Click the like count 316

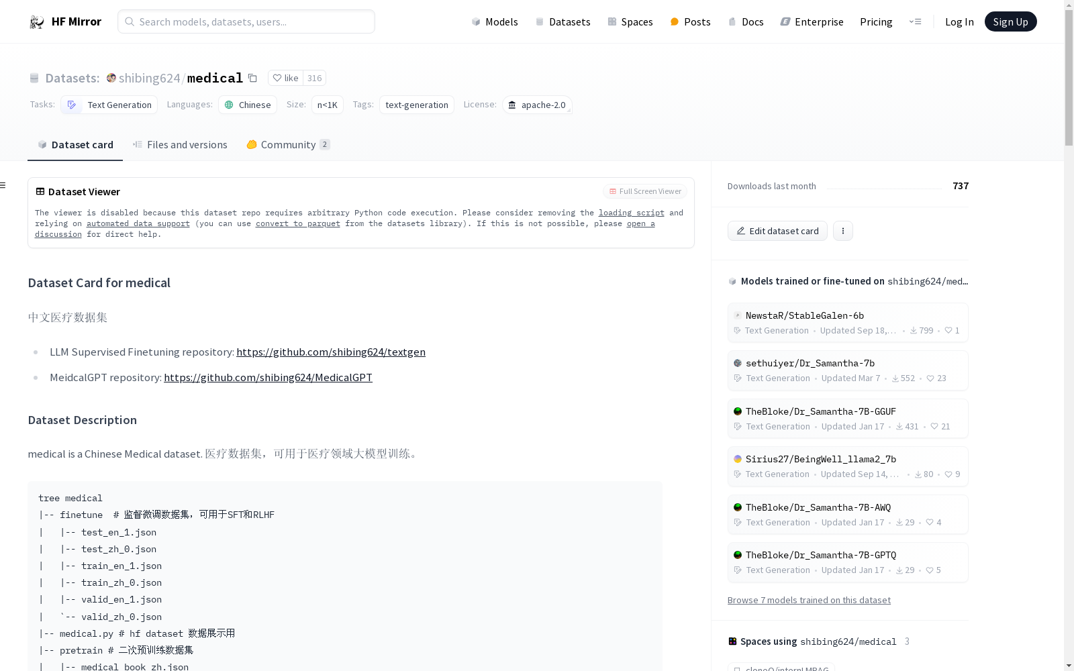(x=315, y=78)
